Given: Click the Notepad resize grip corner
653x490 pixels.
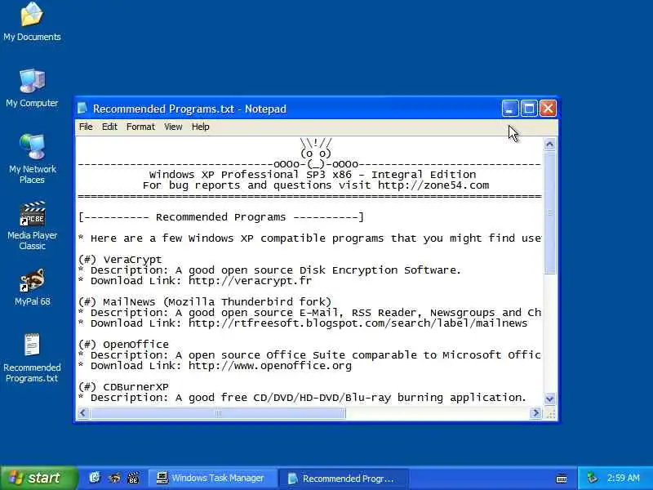Looking at the screenshot, I should point(550,413).
